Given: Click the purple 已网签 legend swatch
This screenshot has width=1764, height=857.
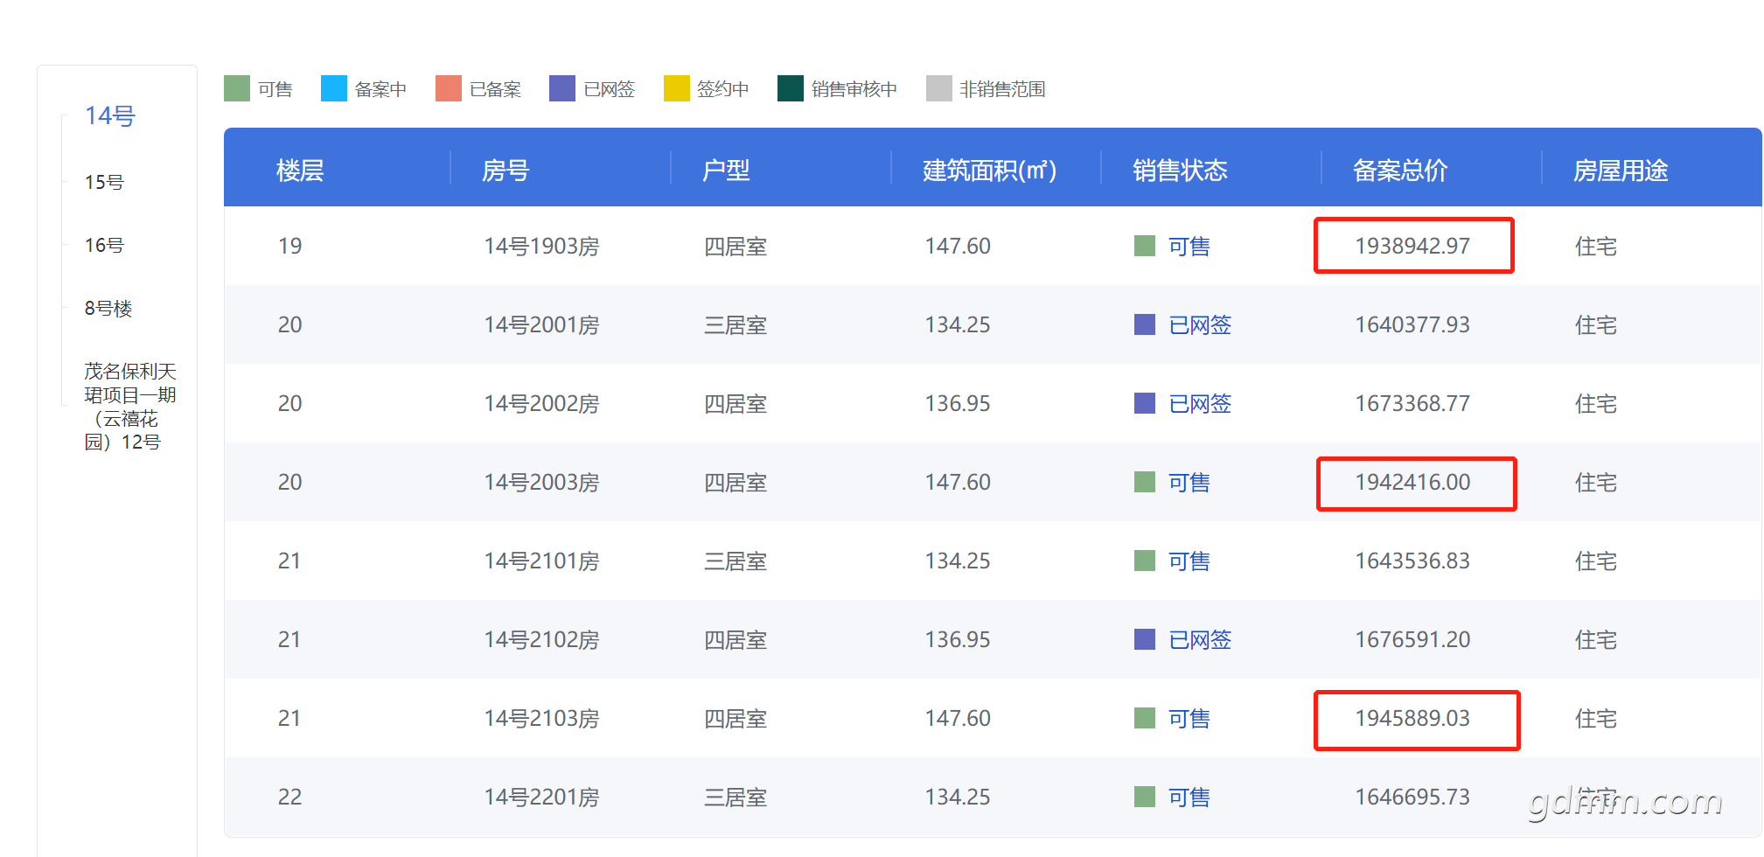Looking at the screenshot, I should pyautogui.click(x=562, y=88).
